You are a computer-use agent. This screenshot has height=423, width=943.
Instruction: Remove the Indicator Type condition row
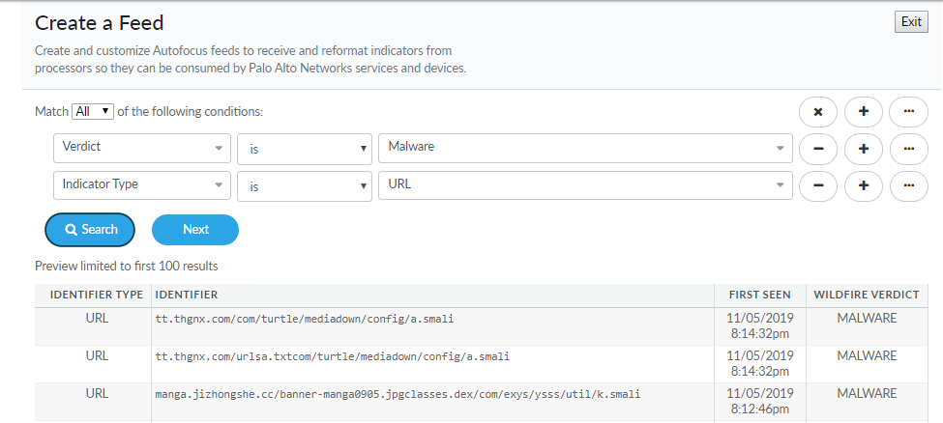(x=818, y=185)
